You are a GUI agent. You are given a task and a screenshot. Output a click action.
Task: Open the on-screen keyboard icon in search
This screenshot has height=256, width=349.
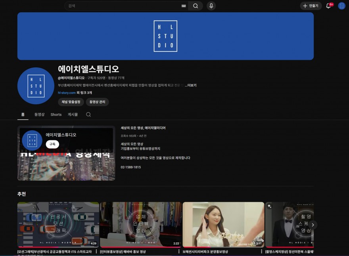pos(184,6)
